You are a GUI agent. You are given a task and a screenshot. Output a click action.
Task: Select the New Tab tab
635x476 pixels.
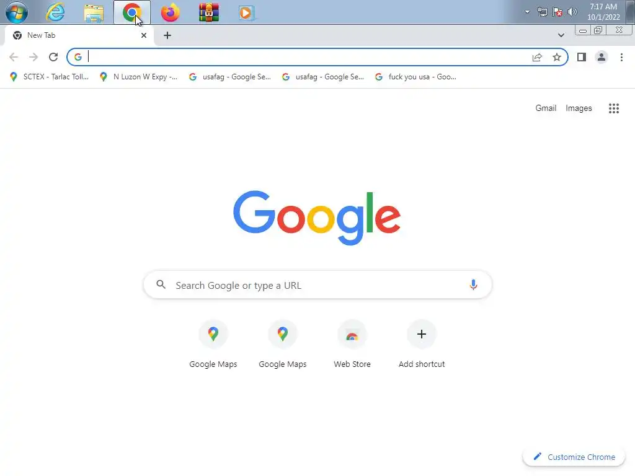pyautogui.click(x=79, y=35)
